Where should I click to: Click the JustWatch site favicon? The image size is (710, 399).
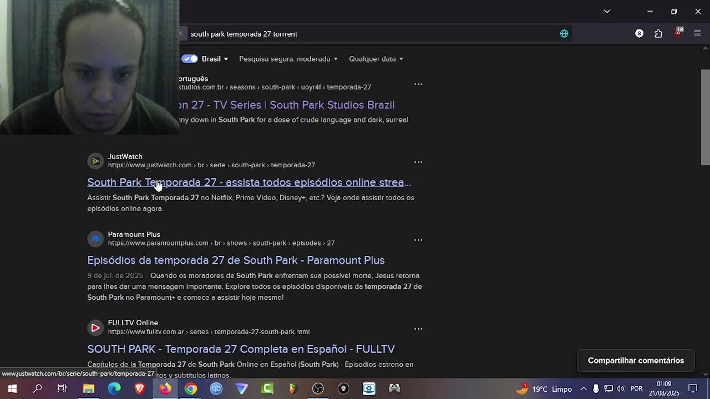point(95,161)
